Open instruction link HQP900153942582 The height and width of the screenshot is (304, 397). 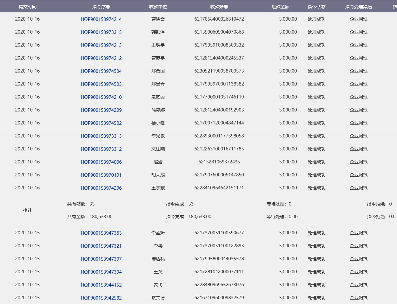pos(101,298)
